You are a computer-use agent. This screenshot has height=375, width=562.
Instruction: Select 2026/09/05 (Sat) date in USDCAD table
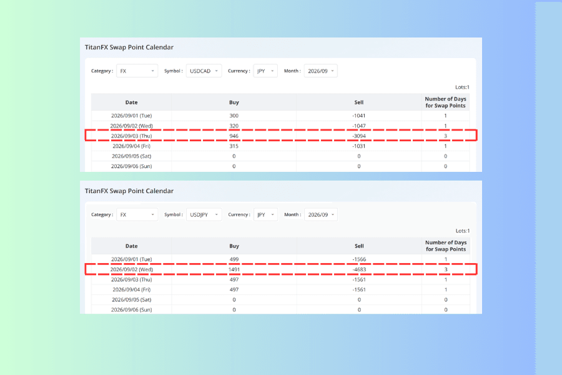(132, 156)
